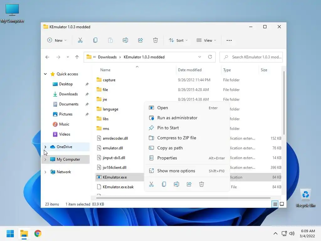Go back with the Back arrow
The width and height of the screenshot is (321, 241).
[x=47, y=57]
